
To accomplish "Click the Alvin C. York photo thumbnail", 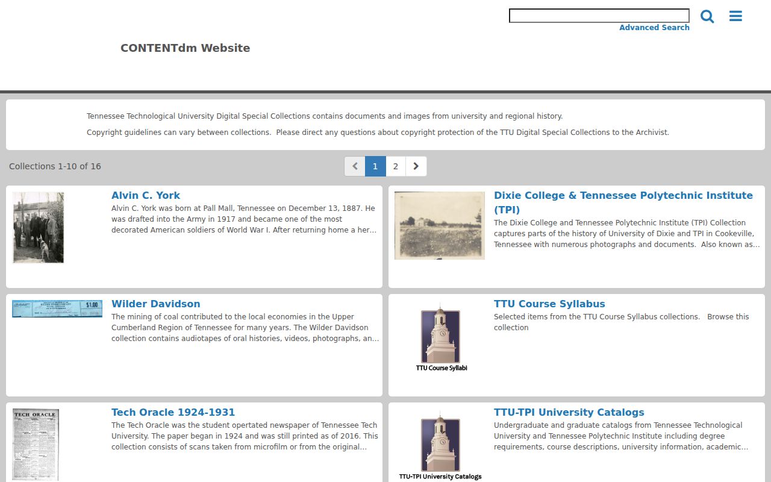I will (39, 228).
